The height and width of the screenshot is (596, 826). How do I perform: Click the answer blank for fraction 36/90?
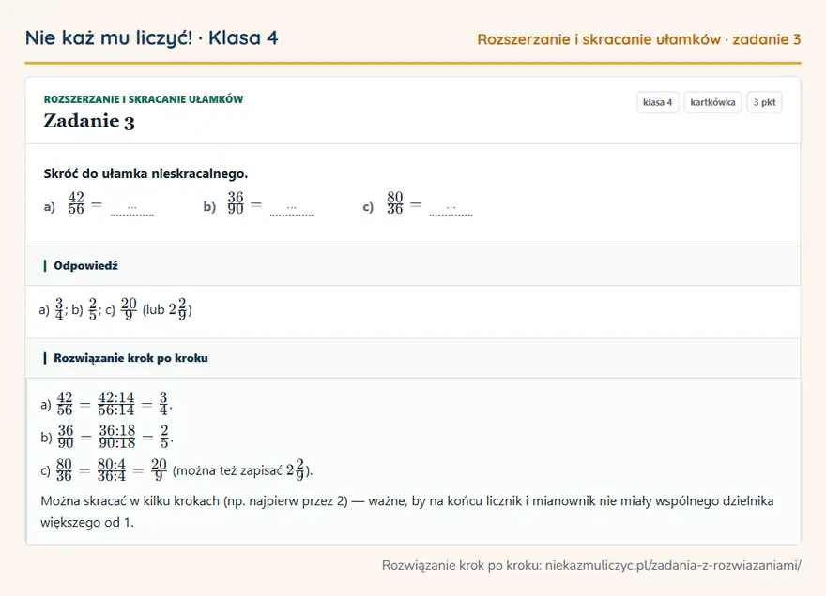pyautogui.click(x=291, y=209)
